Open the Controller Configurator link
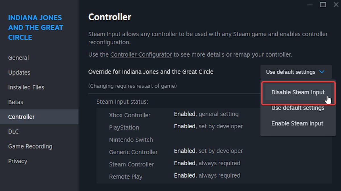Viewport: 341px width, 191px height. pos(141,54)
